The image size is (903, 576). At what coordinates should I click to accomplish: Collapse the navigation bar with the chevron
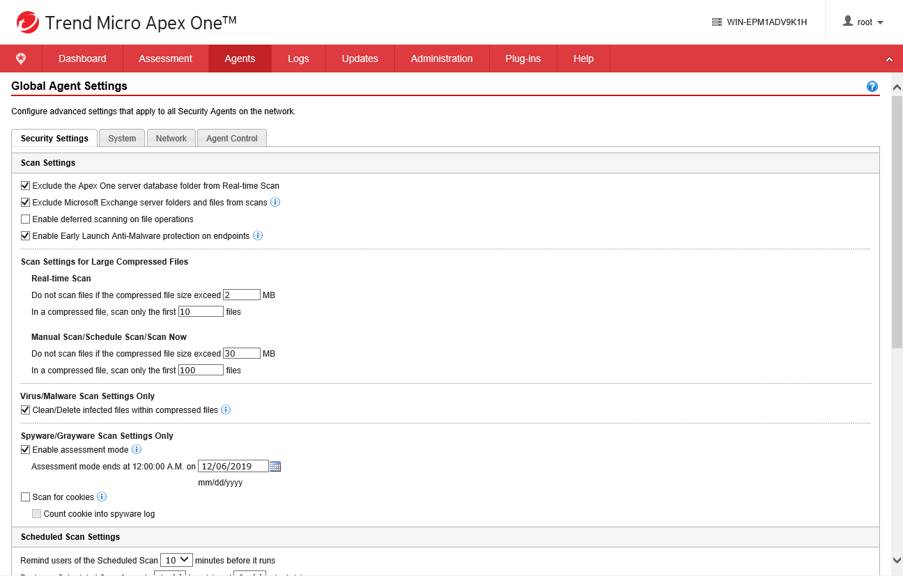click(889, 59)
